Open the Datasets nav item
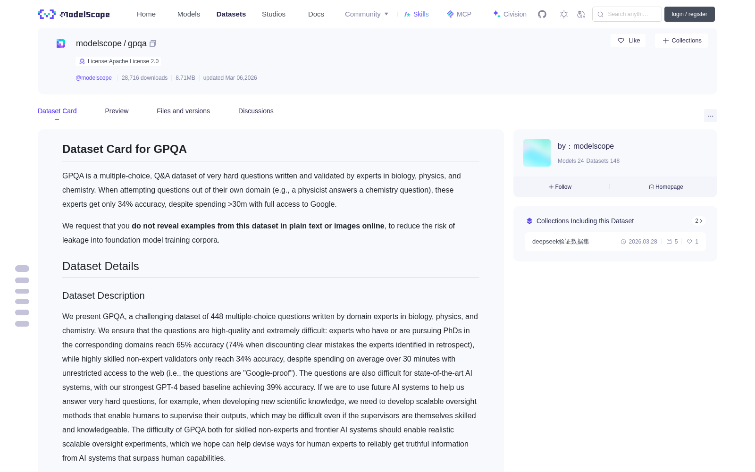 pyautogui.click(x=231, y=14)
